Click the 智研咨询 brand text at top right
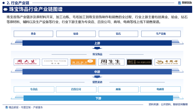Image resolution: width=194 pixels, height=109 pixels. (x=187, y=3)
